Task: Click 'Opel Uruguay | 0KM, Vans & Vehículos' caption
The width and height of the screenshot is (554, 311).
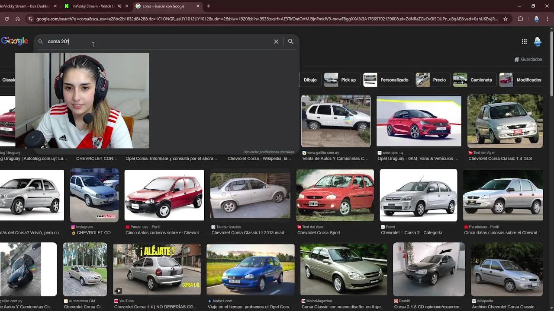Action: coord(418,159)
